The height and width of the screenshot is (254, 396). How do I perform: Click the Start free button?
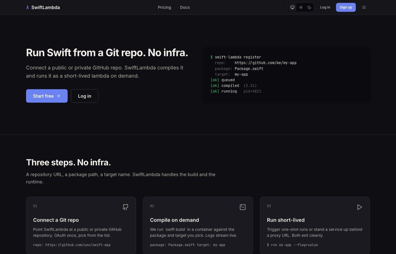coord(47,96)
